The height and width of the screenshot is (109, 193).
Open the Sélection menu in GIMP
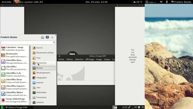coord(79,59)
